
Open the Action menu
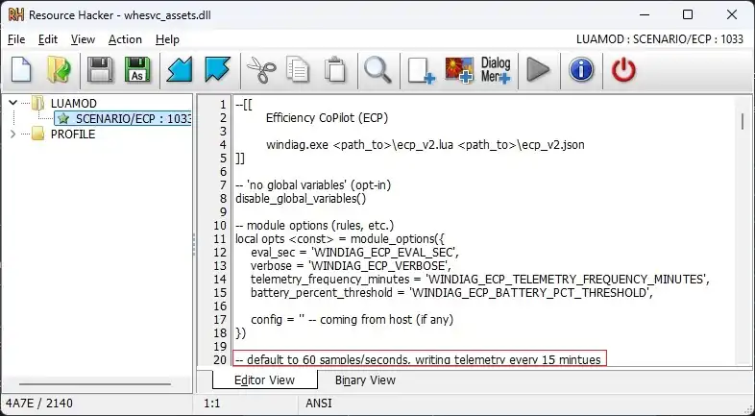125,39
